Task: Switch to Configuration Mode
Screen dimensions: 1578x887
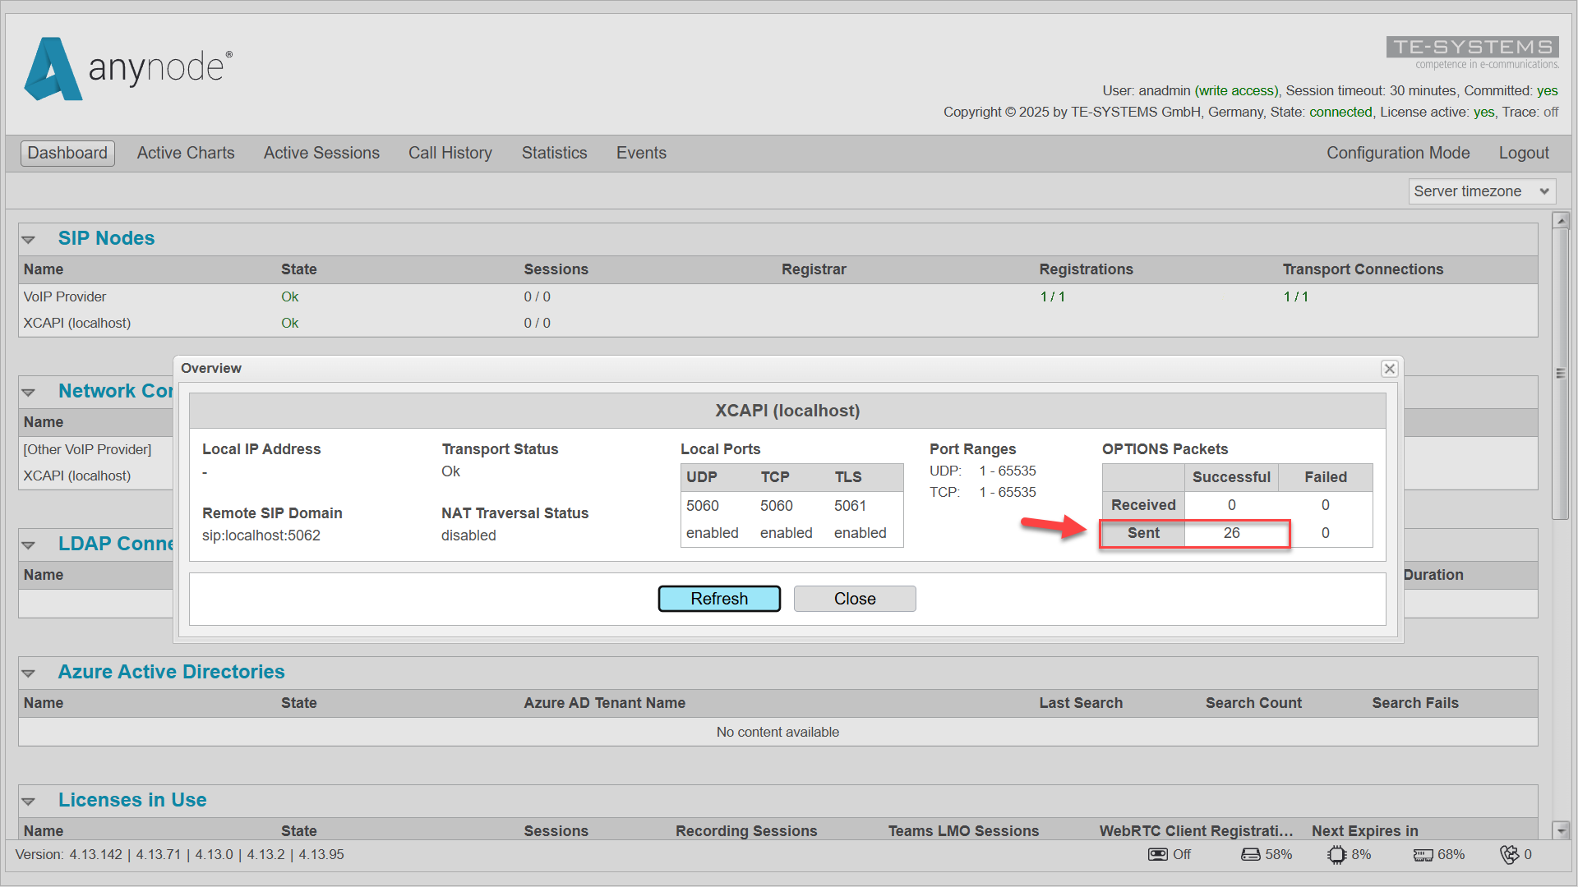Action: (x=1397, y=154)
